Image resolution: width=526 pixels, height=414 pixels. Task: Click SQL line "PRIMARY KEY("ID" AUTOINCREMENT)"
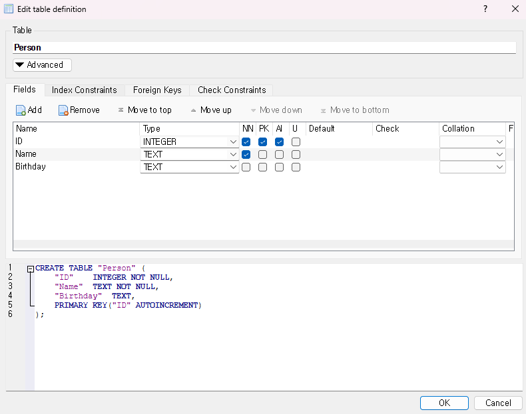(128, 305)
